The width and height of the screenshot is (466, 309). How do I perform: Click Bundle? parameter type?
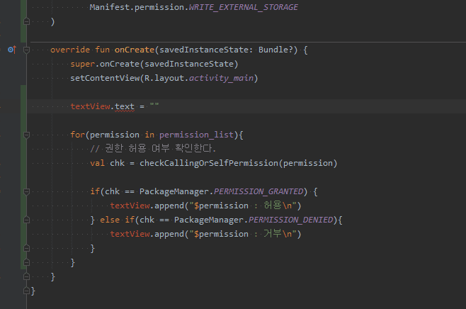tap(275, 50)
